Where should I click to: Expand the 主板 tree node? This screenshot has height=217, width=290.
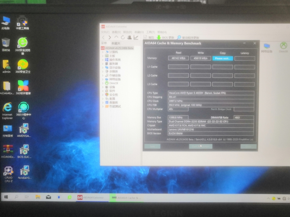pyautogui.click(x=103, y=56)
